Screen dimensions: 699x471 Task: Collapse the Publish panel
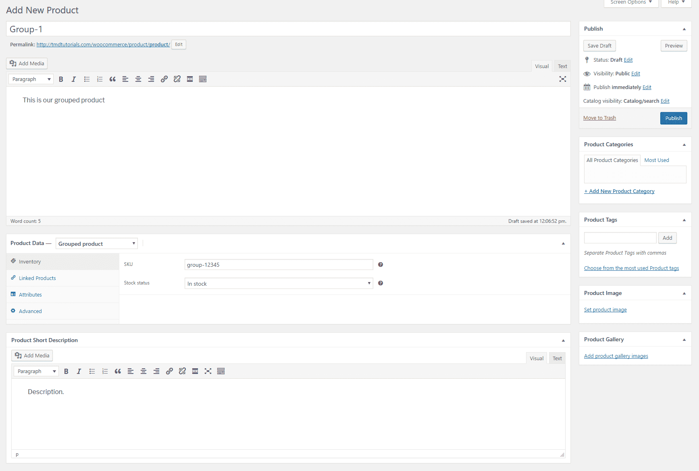[x=684, y=29]
